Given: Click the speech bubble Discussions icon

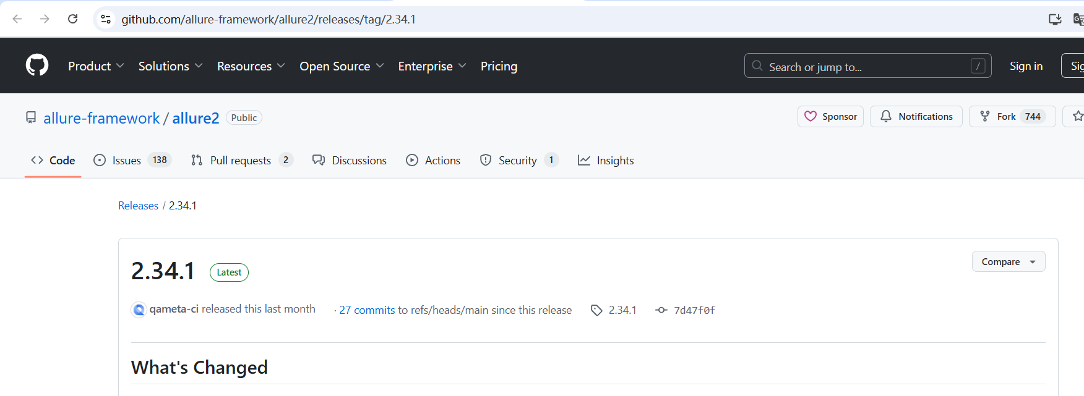Looking at the screenshot, I should pyautogui.click(x=319, y=160).
